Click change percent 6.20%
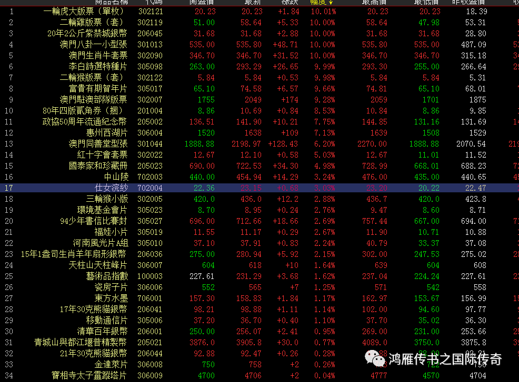519x382 pixels. click(x=325, y=144)
